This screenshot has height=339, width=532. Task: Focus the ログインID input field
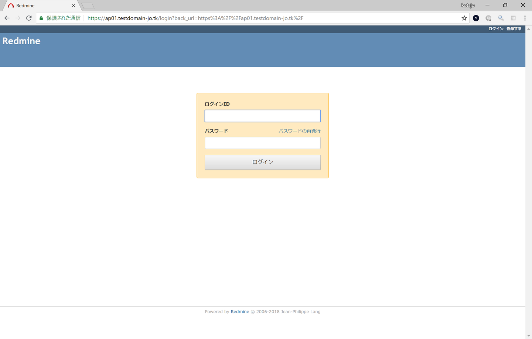click(263, 116)
